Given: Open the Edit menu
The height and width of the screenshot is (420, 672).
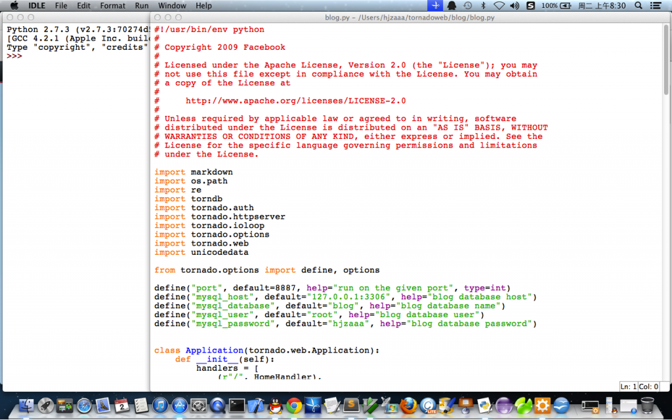Looking at the screenshot, I should coord(83,5).
